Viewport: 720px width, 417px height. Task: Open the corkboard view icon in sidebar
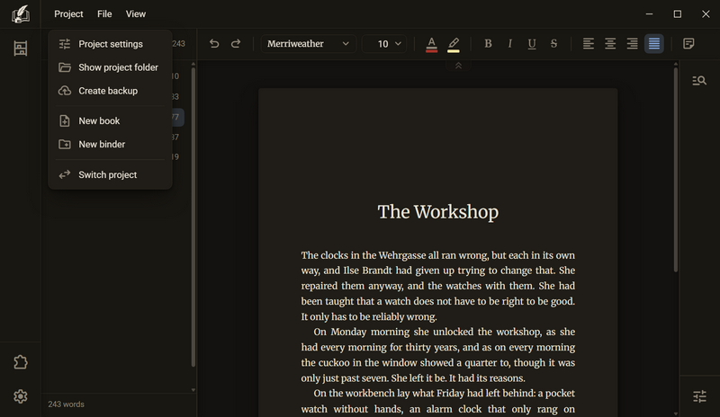[20, 49]
